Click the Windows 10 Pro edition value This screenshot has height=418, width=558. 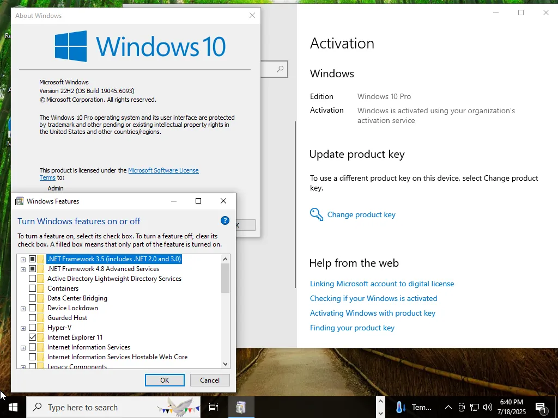384,96
